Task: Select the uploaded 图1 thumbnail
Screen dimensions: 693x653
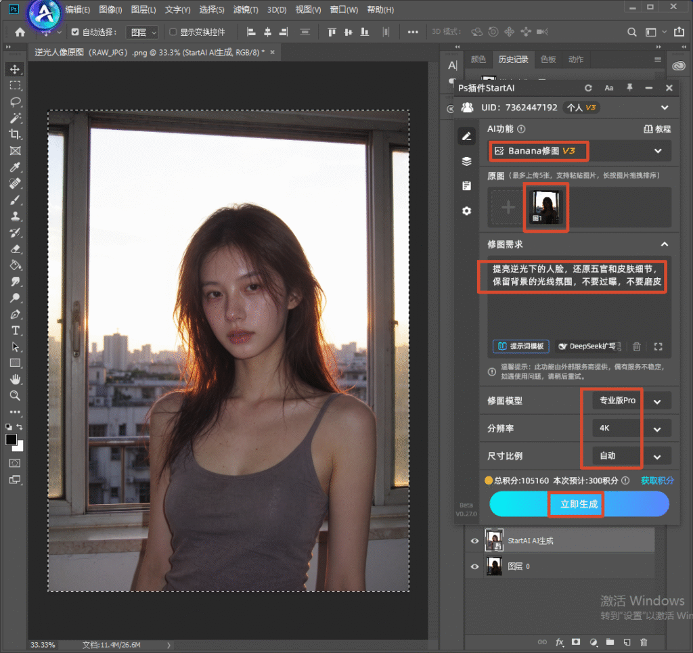Action: pyautogui.click(x=545, y=207)
